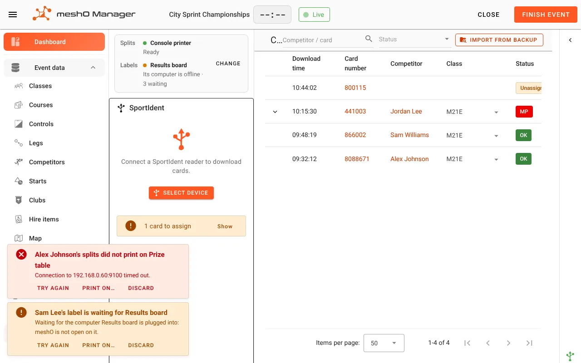581x363 pixels.
Task: Go to the next results page
Action: pyautogui.click(x=508, y=343)
